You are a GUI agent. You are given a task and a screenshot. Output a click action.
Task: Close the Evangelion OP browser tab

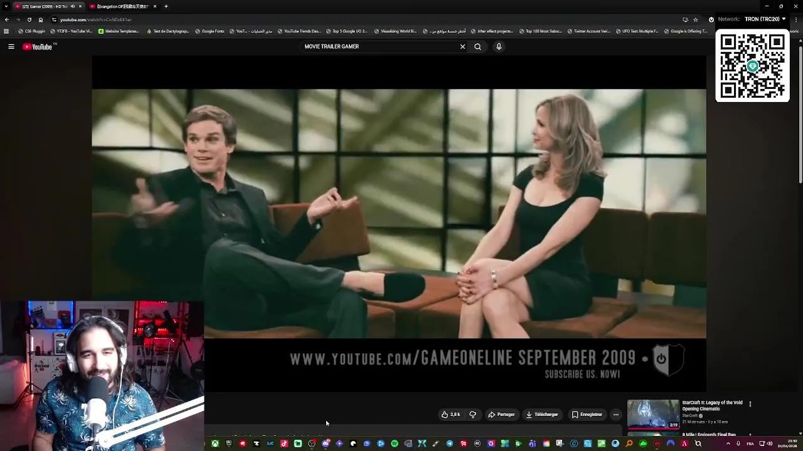click(x=154, y=6)
